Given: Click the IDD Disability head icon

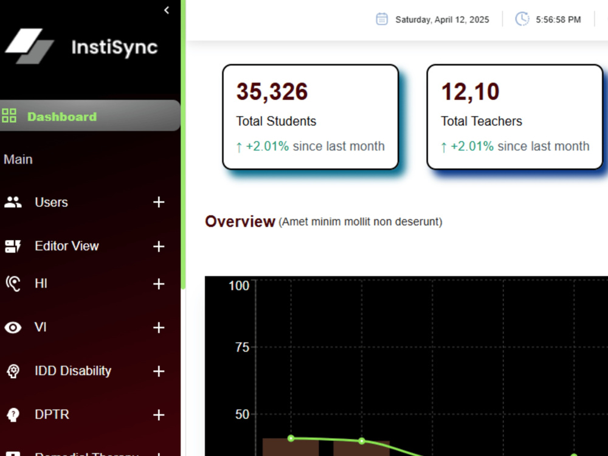Looking at the screenshot, I should pyautogui.click(x=13, y=371).
